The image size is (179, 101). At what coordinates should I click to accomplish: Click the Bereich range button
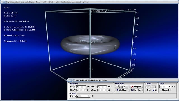point(165,90)
